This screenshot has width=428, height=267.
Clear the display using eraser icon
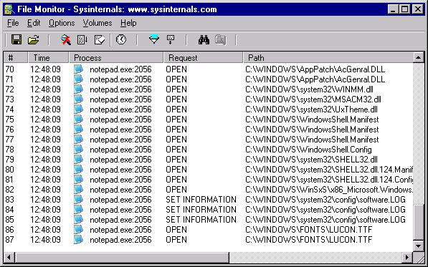pos(100,40)
